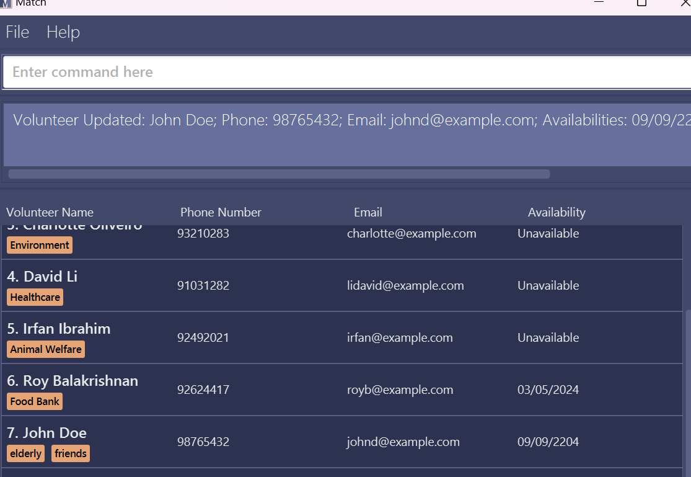Image resolution: width=691 pixels, height=477 pixels.
Task: Click the Availability column header
Action: [557, 212]
